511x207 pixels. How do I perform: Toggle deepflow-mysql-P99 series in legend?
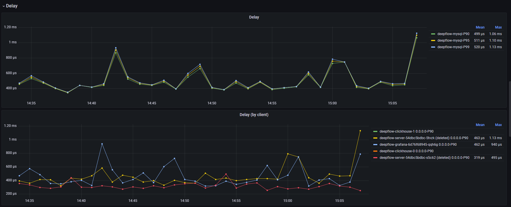tap(453, 47)
